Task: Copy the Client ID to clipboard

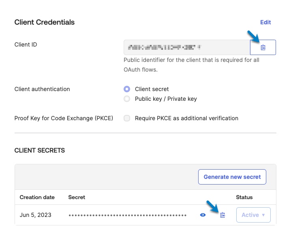Action: coord(263,47)
